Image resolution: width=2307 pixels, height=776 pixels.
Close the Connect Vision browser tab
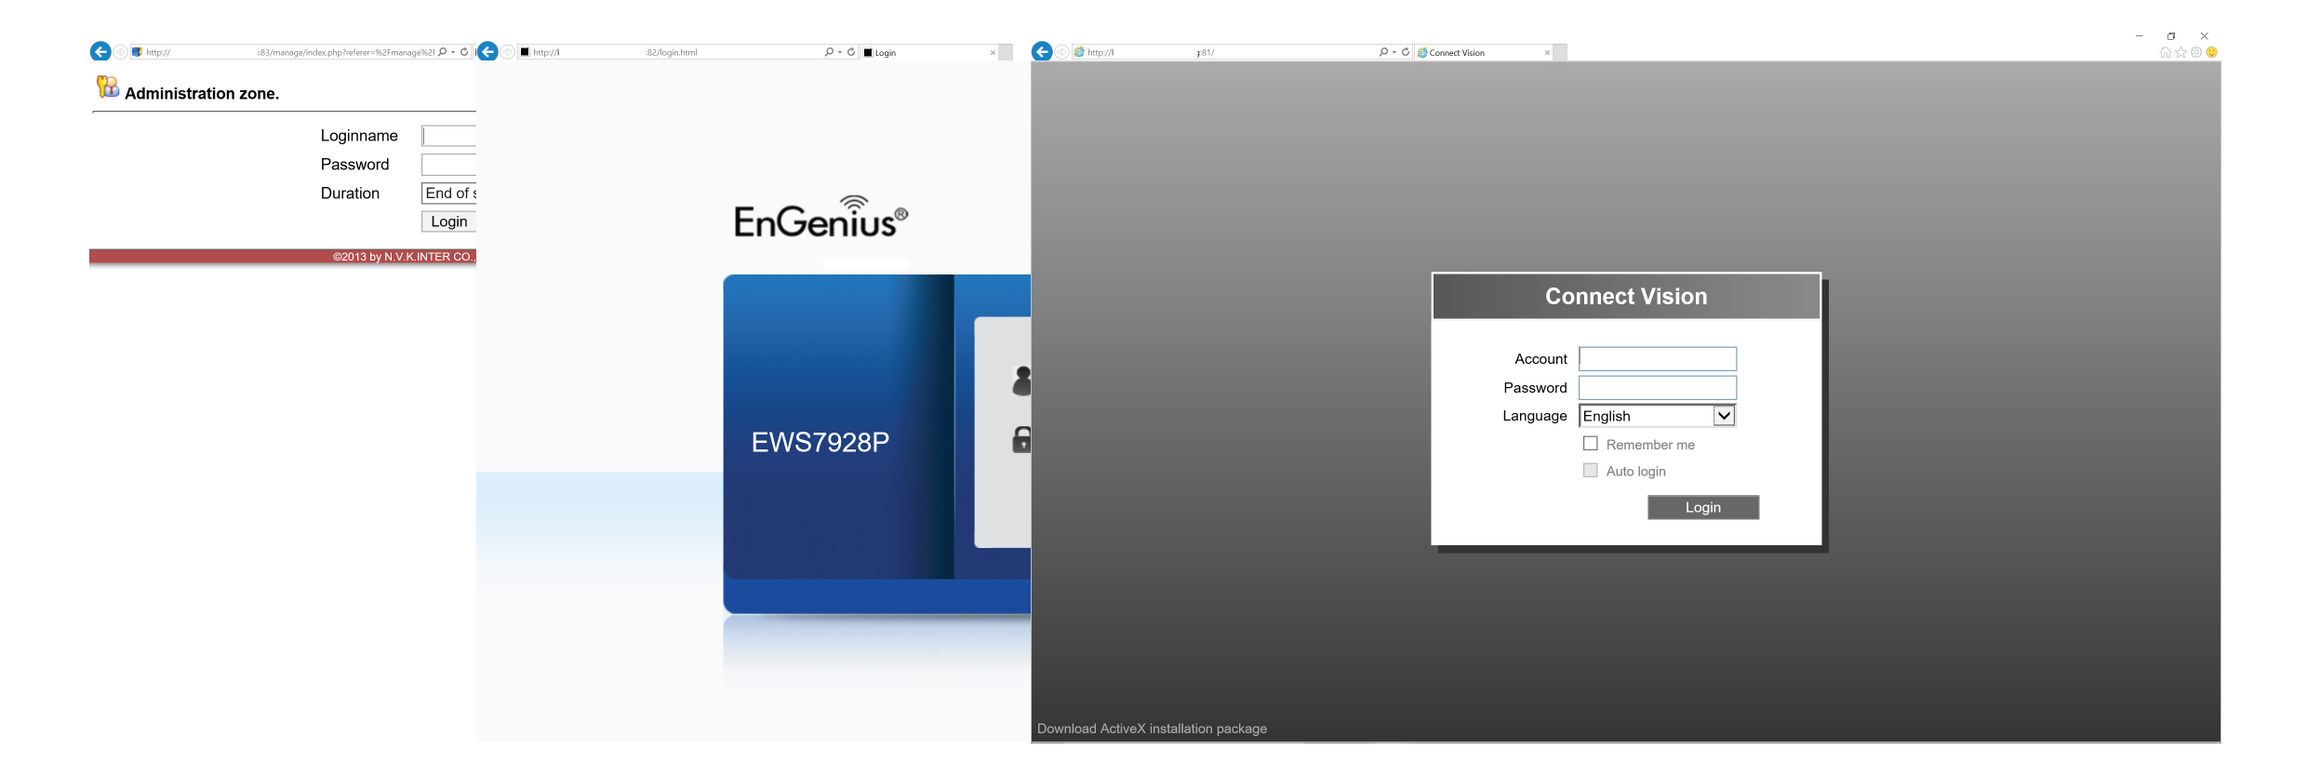click(x=1547, y=52)
